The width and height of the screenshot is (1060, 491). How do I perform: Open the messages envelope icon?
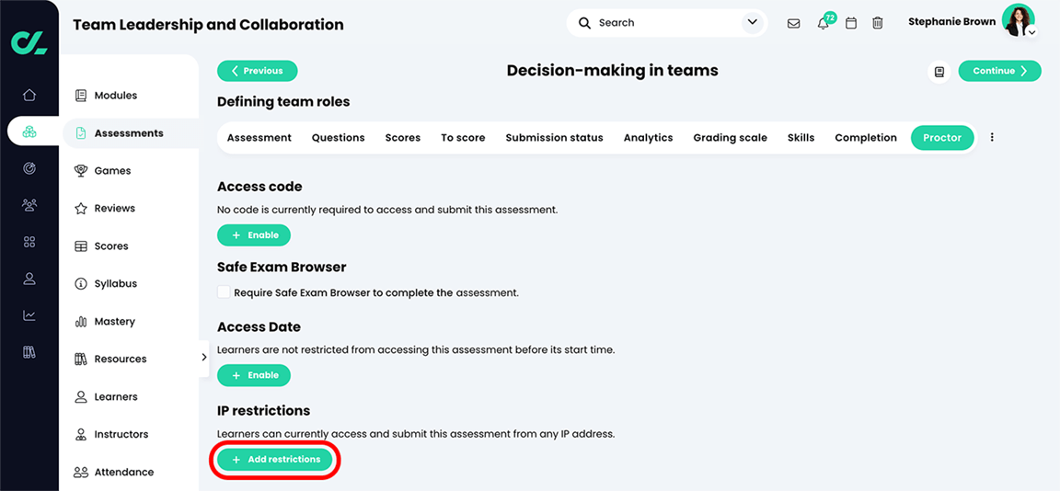[x=793, y=23]
